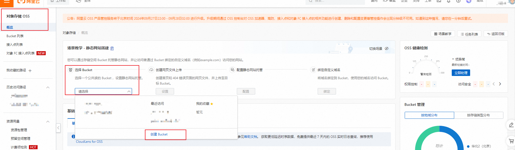Open the shopping cart floating icon
Viewport: 515px width, 150px height.
tap(511, 141)
